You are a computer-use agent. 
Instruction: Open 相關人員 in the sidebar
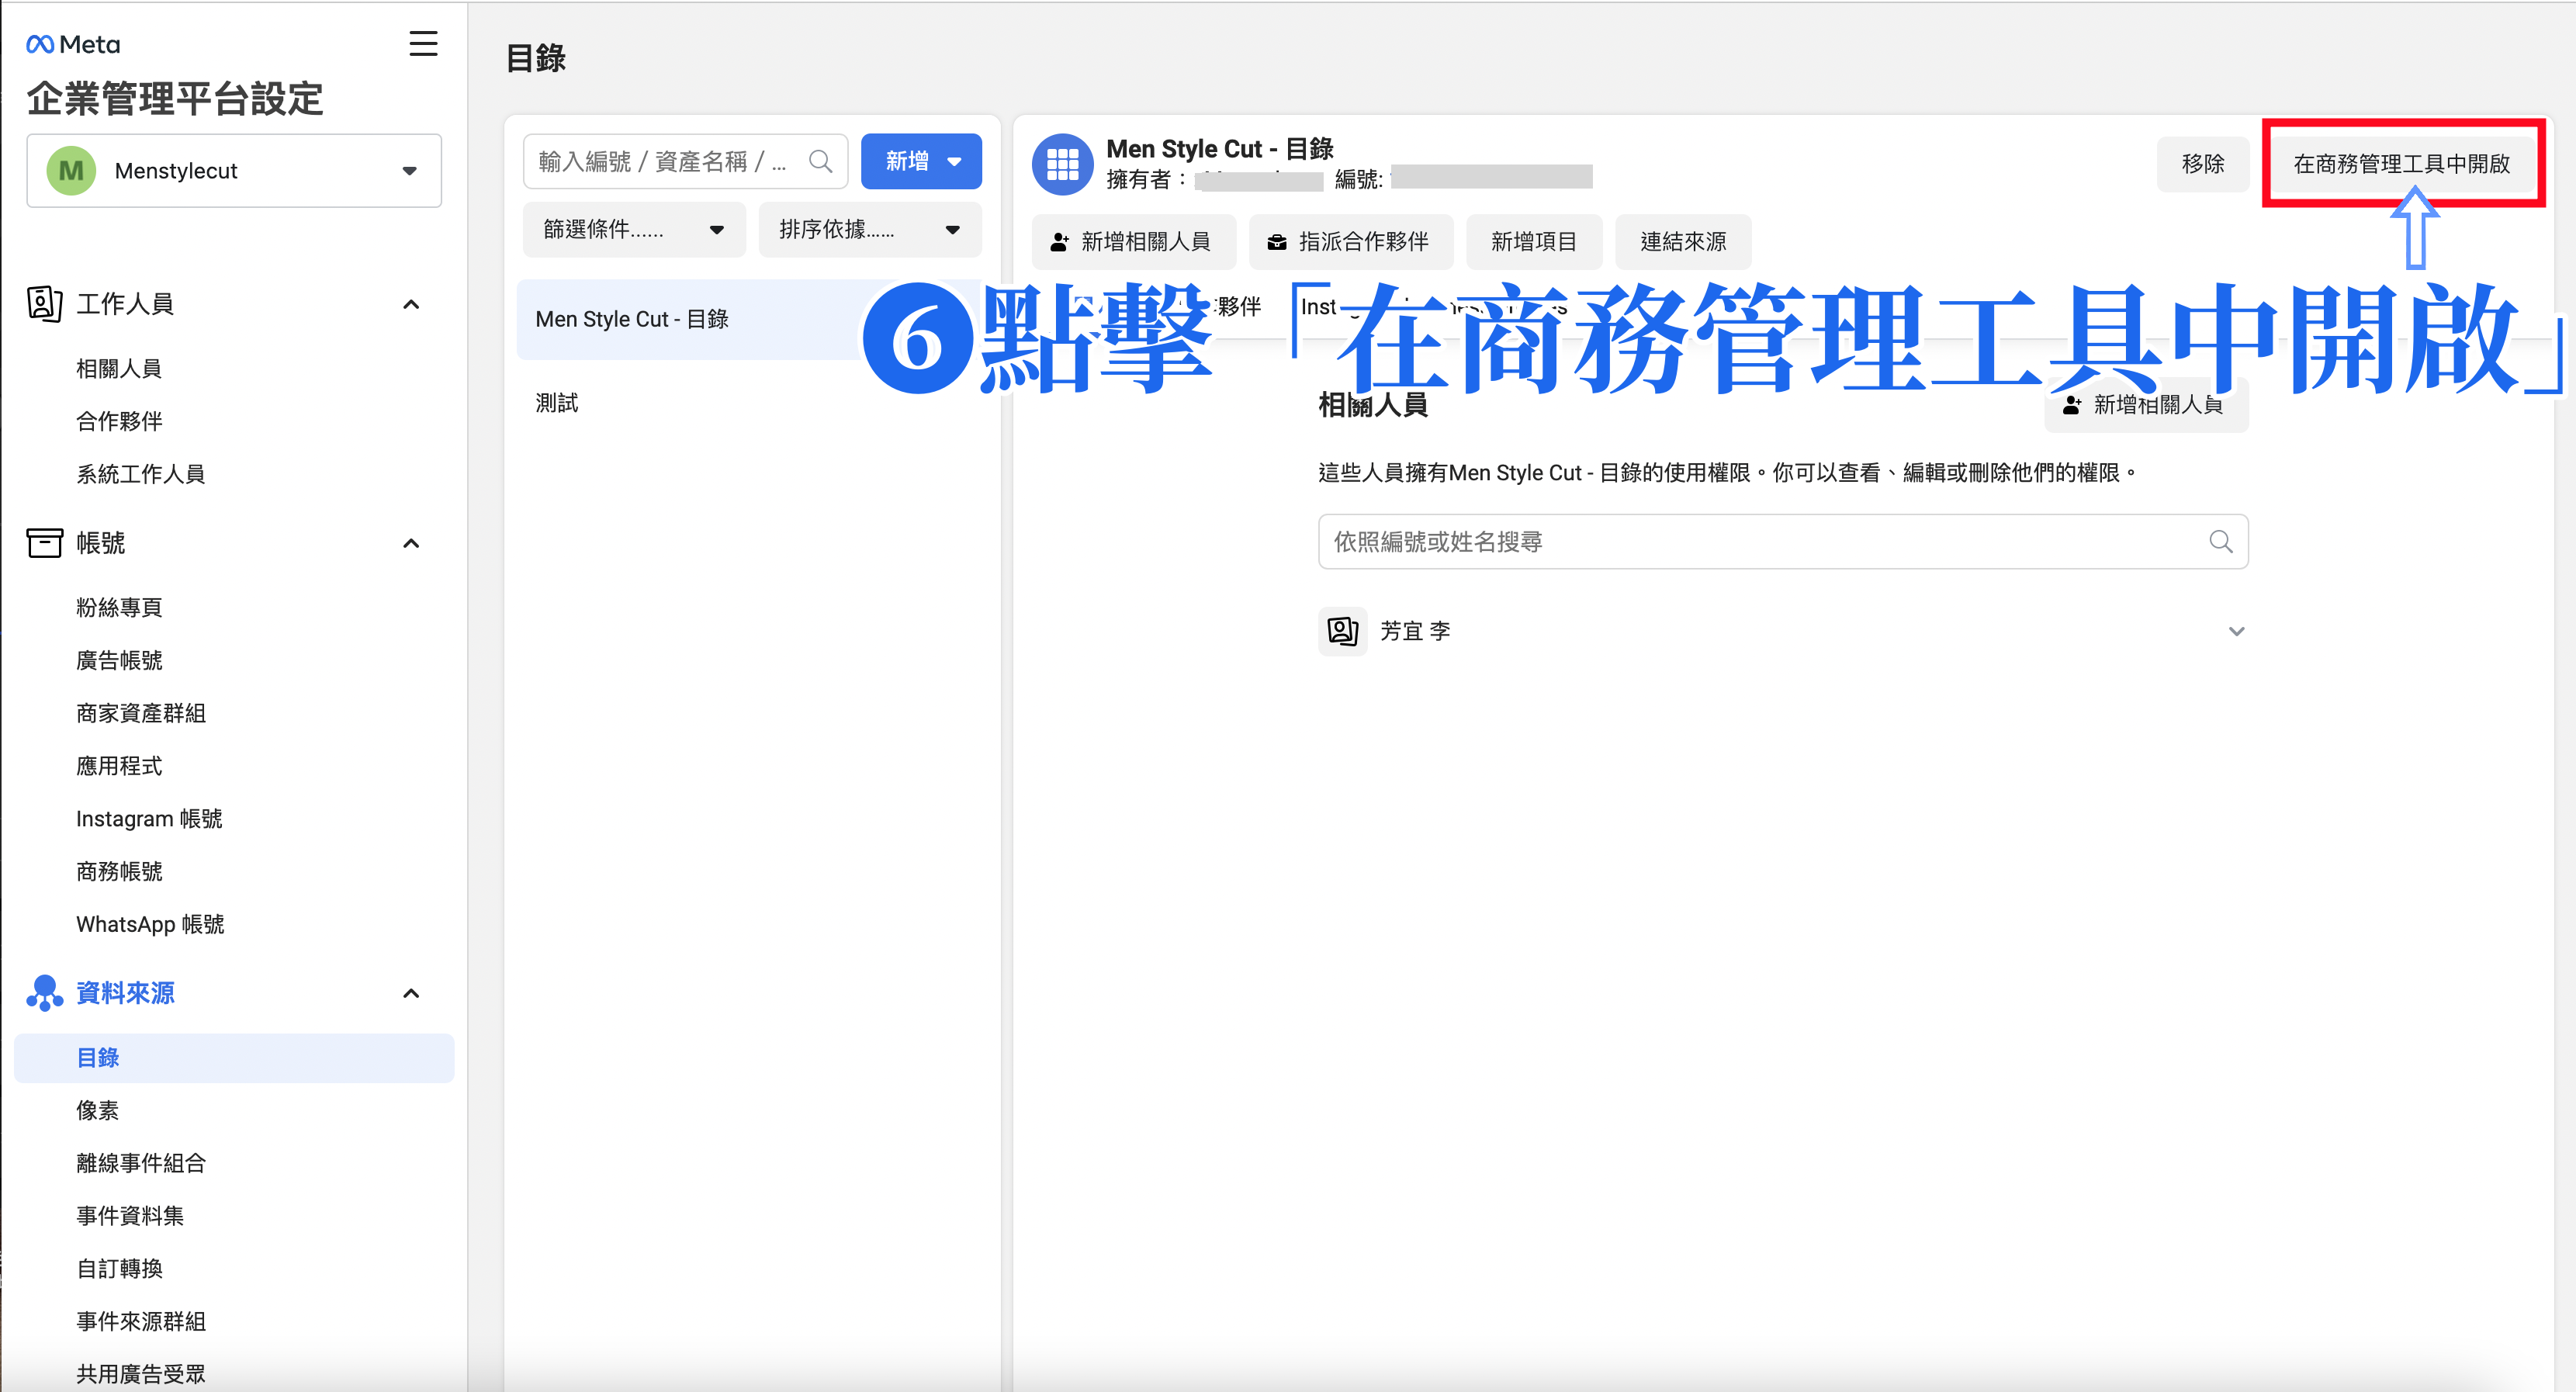coord(119,368)
